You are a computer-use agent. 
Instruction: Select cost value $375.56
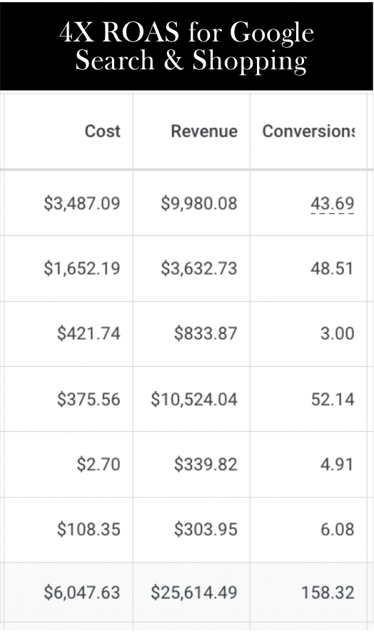tap(89, 399)
